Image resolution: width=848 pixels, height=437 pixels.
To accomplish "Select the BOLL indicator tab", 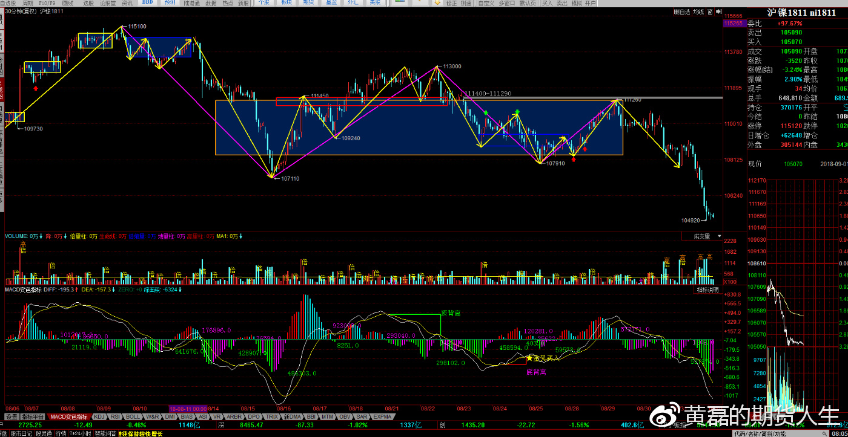I will (133, 417).
